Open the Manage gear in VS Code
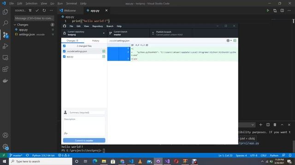295x165 pixels. 5,147
